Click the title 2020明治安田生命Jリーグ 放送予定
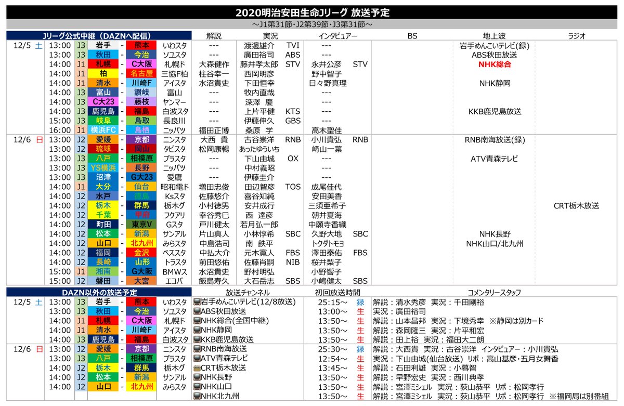The height and width of the screenshot is (406, 624). point(312,12)
